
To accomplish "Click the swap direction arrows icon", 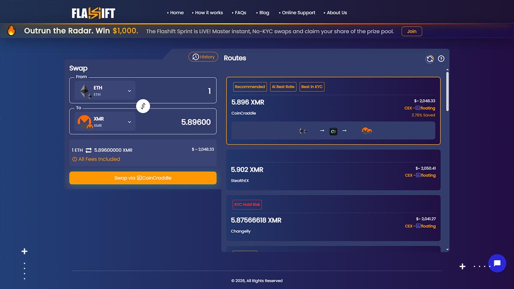I will (x=143, y=106).
